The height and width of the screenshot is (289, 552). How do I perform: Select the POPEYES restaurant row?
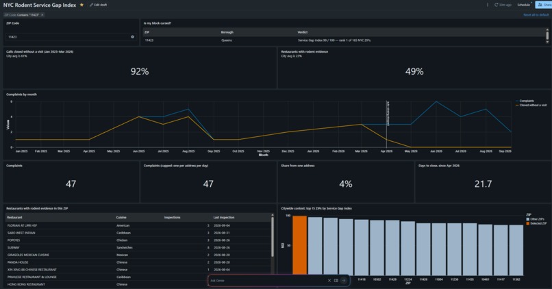[x=138, y=240]
